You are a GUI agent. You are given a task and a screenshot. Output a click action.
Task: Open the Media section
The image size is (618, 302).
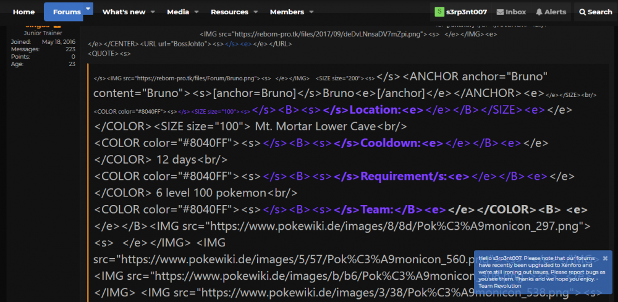pyautogui.click(x=179, y=12)
